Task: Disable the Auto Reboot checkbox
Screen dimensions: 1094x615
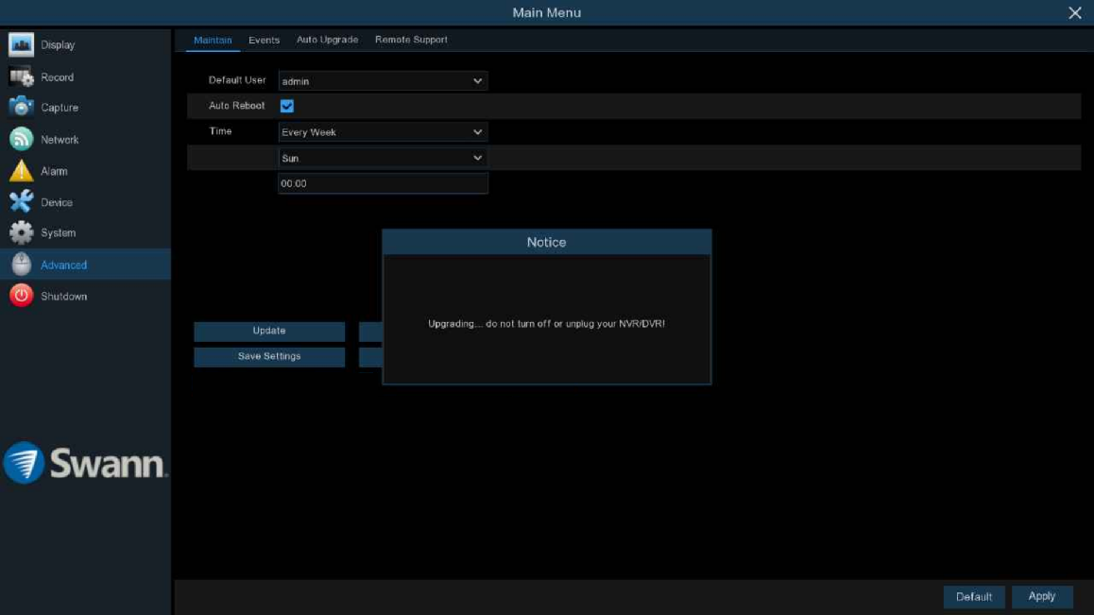Action: click(x=287, y=106)
